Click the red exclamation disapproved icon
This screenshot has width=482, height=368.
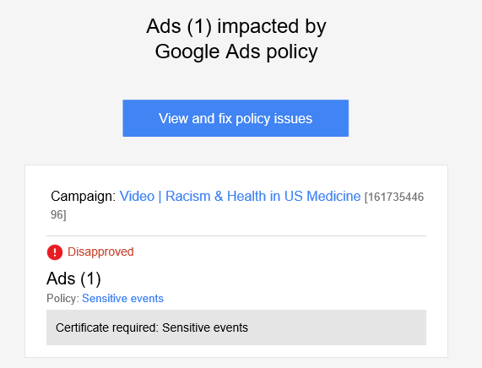click(x=55, y=252)
